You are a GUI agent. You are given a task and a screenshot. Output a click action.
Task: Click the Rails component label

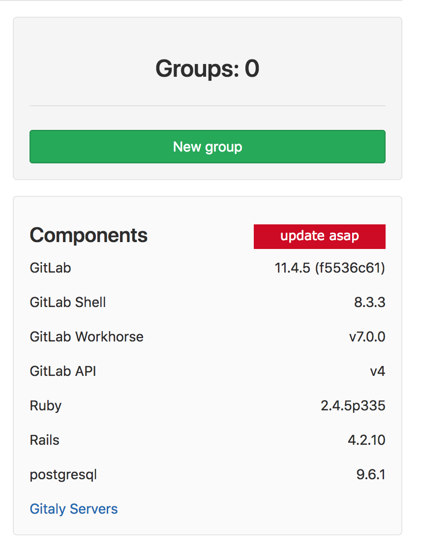point(44,440)
